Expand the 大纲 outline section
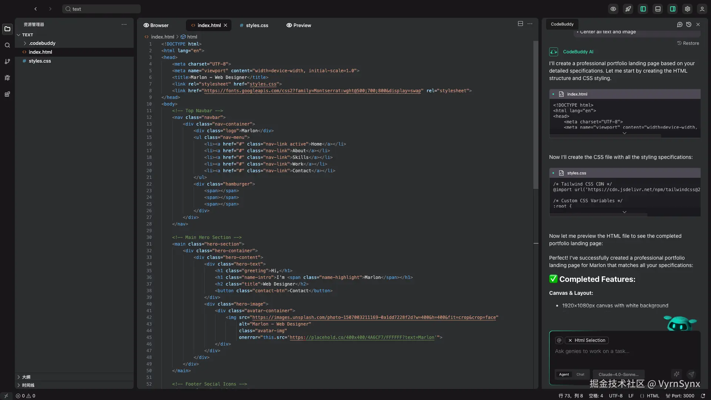 [x=26, y=377]
